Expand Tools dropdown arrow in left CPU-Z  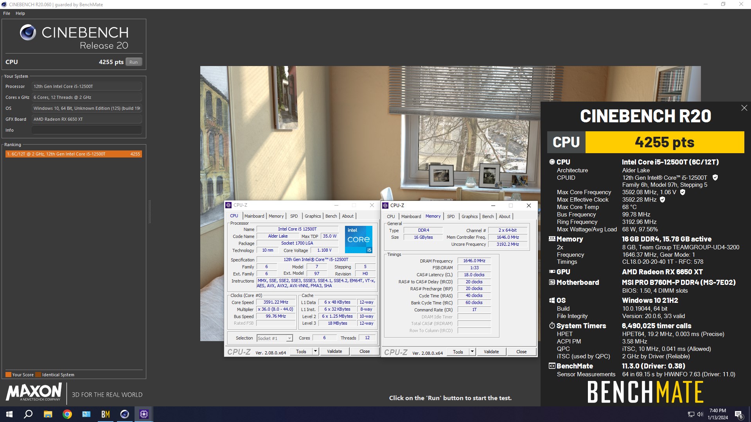point(315,351)
